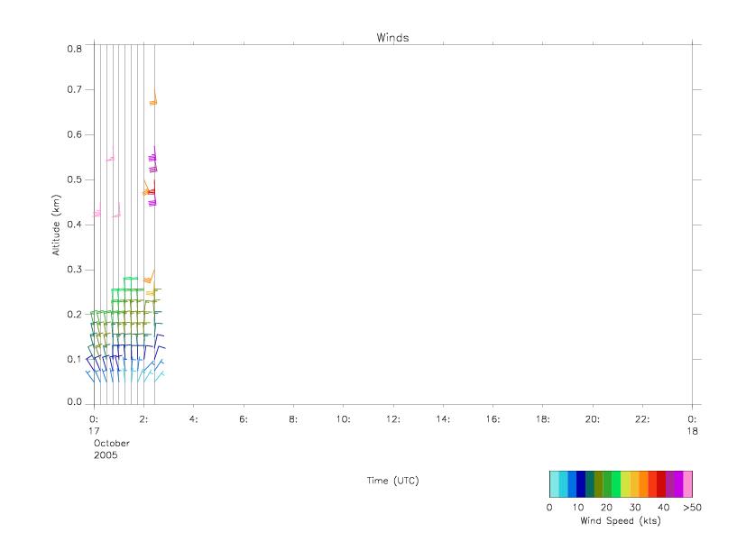The width and height of the screenshot is (746, 551).
Task: Click the date label '18' at the axis end
Action: (x=692, y=431)
